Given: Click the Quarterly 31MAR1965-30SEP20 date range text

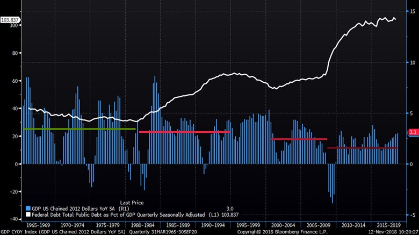Looking at the screenshot, I should coord(161,231).
